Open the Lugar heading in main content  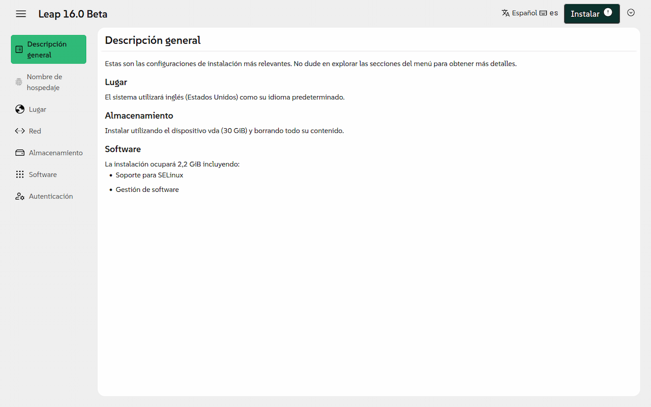pos(116,82)
